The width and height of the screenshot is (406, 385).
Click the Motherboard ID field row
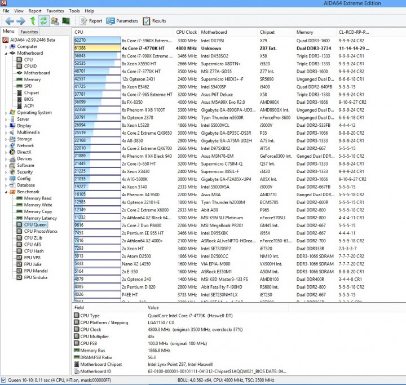pos(181,371)
